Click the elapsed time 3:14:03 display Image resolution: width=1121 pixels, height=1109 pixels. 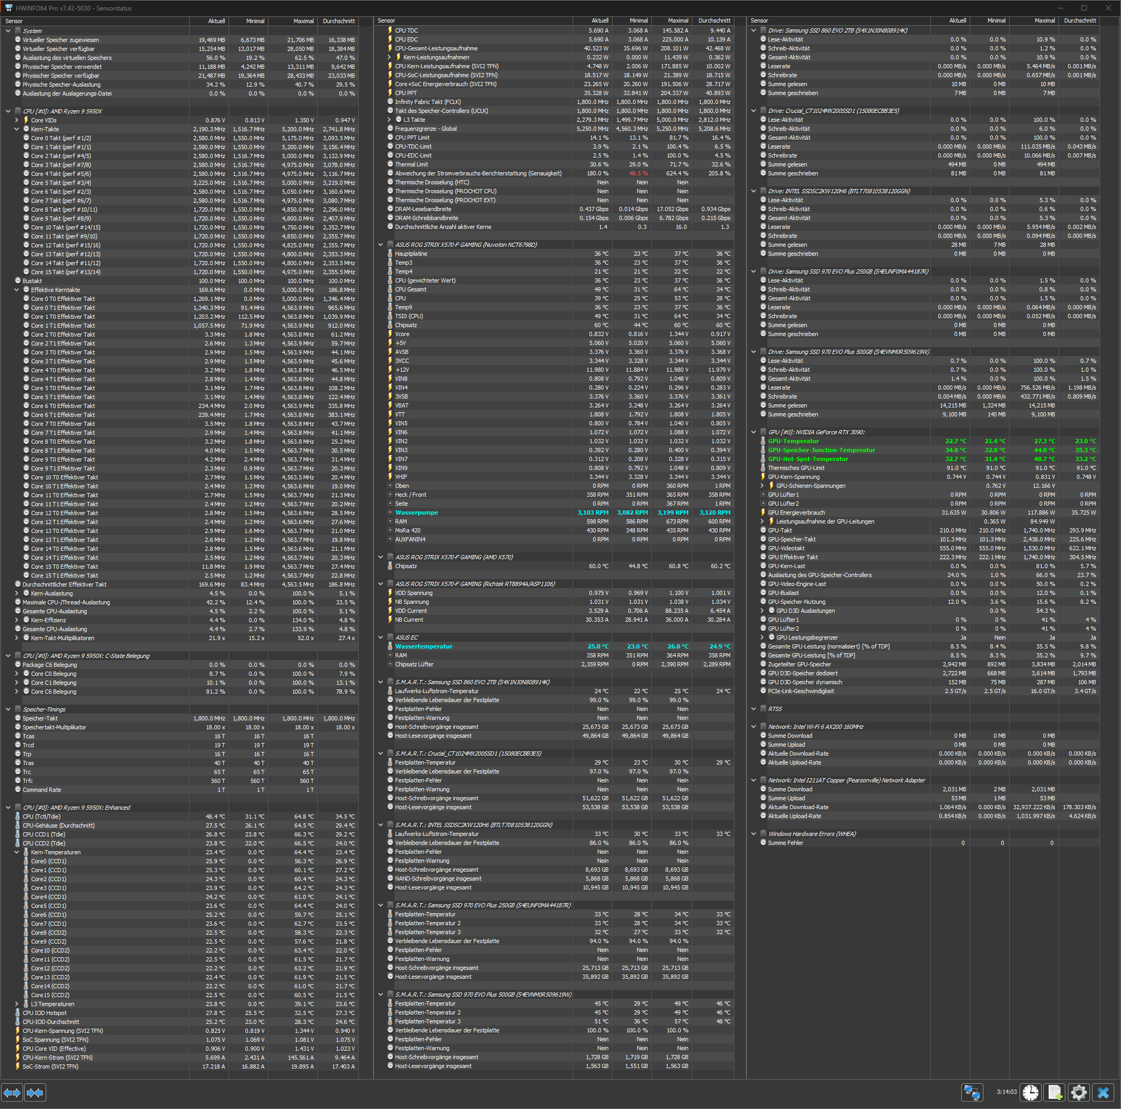(x=1006, y=1092)
